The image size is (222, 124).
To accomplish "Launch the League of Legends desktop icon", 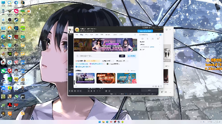I will (23, 2).
